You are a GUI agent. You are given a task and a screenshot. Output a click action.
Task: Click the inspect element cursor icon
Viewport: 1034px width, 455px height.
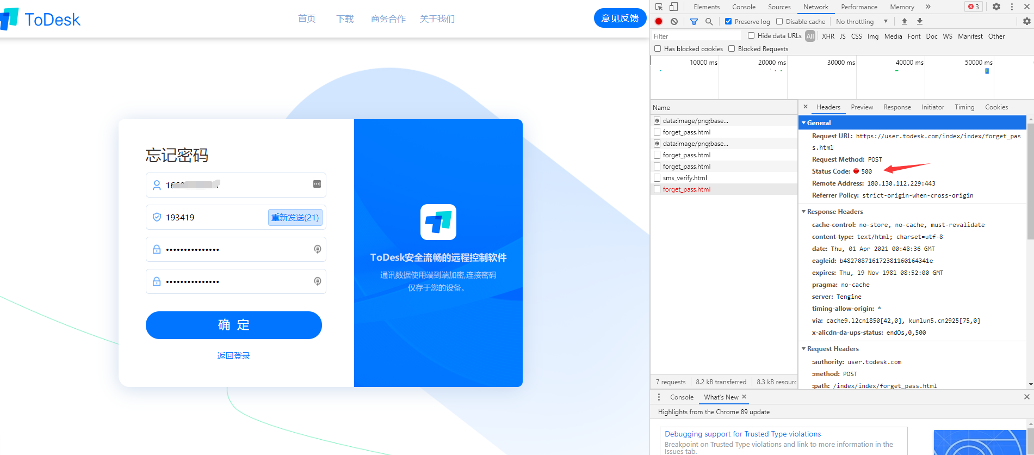coord(659,7)
